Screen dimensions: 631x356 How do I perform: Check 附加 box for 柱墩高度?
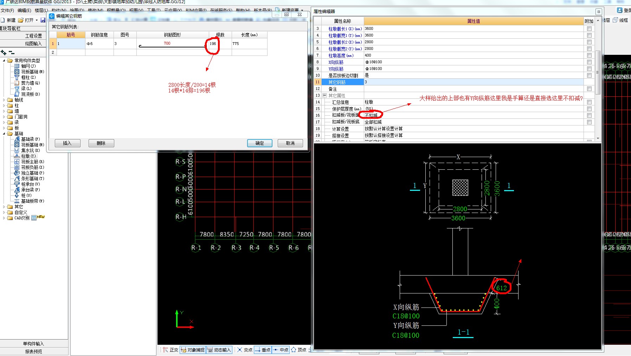(589, 56)
